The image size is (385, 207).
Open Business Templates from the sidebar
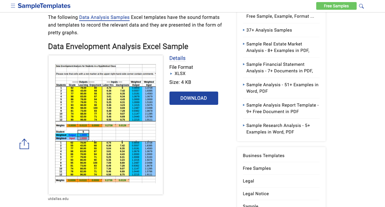(263, 155)
